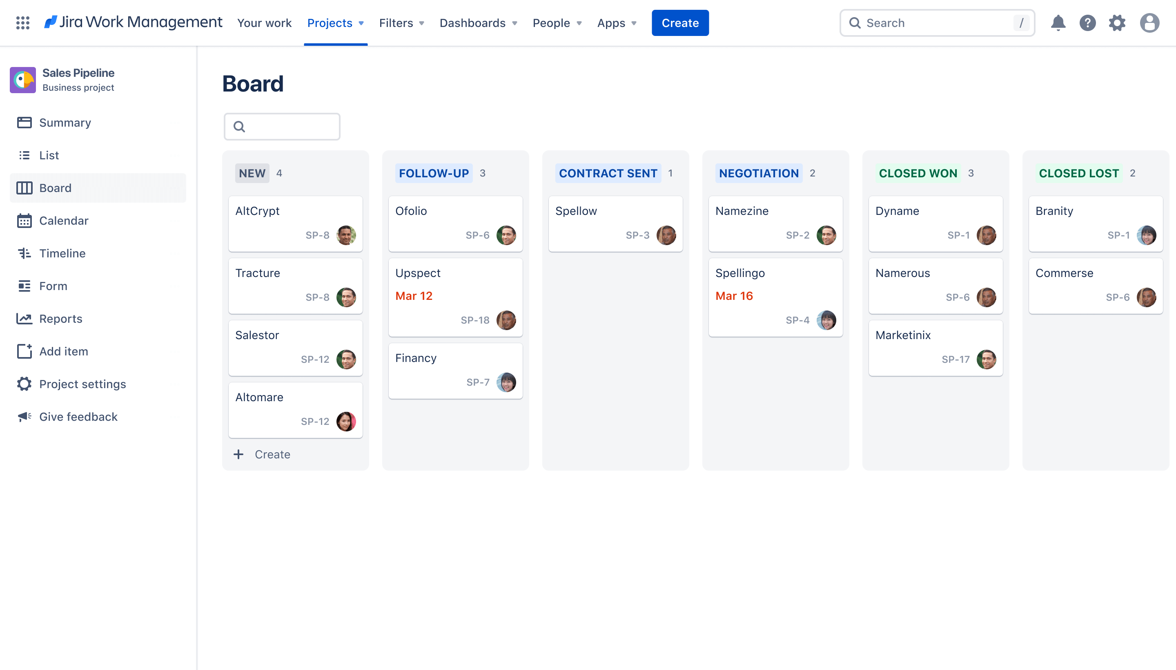The height and width of the screenshot is (670, 1176).
Task: Click the Add item icon in sidebar
Action: (24, 352)
